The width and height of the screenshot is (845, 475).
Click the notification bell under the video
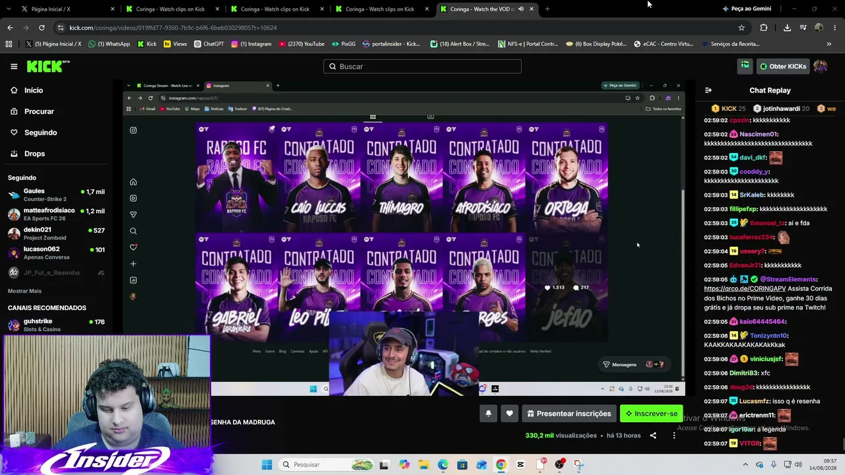point(489,414)
